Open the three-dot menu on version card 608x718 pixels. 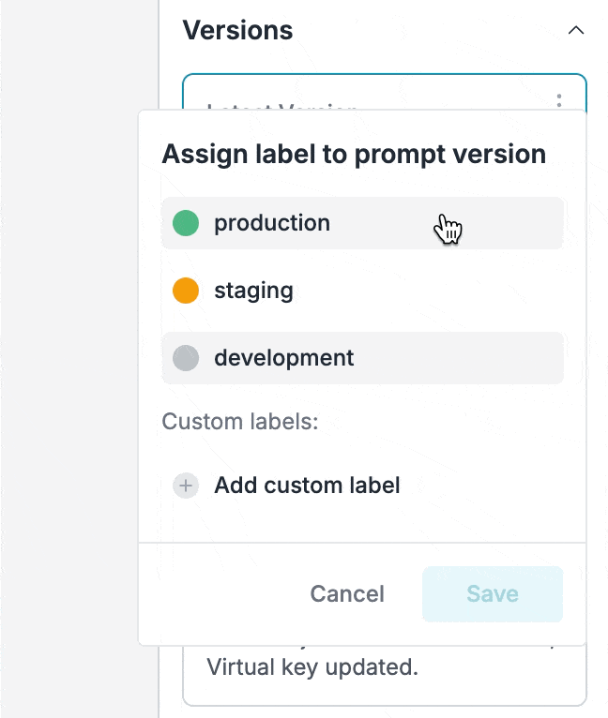click(x=559, y=100)
